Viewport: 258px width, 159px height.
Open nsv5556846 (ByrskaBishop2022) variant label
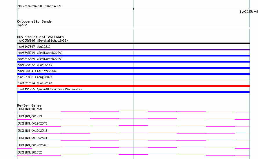(x=43, y=41)
